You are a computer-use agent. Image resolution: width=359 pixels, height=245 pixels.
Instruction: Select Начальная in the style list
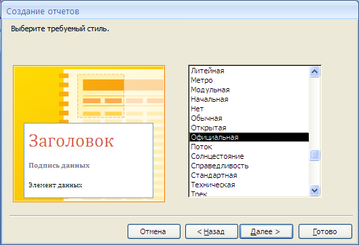pos(249,99)
